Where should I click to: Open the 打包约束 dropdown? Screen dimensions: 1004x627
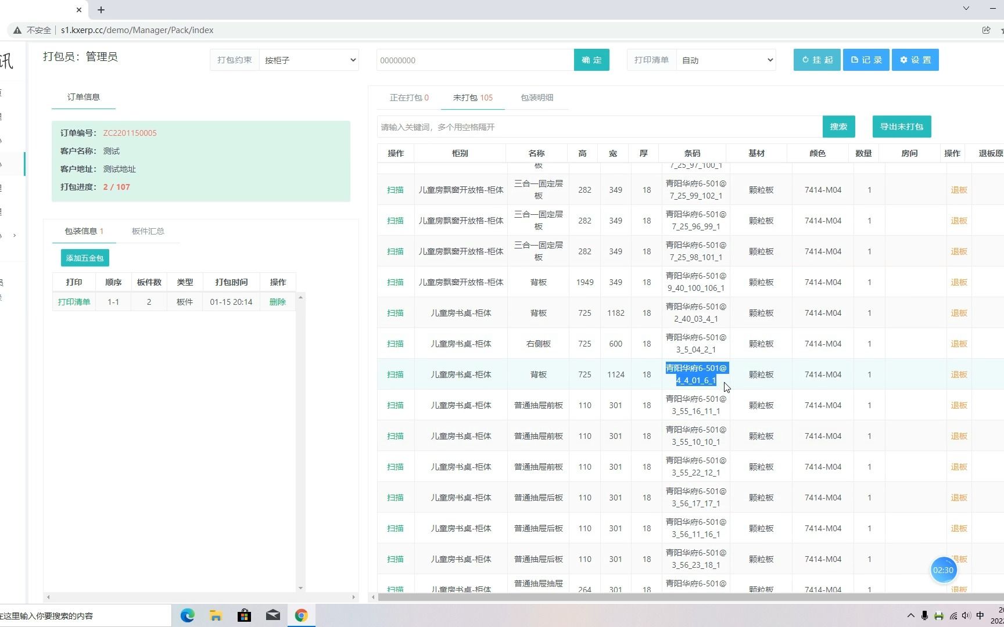309,60
